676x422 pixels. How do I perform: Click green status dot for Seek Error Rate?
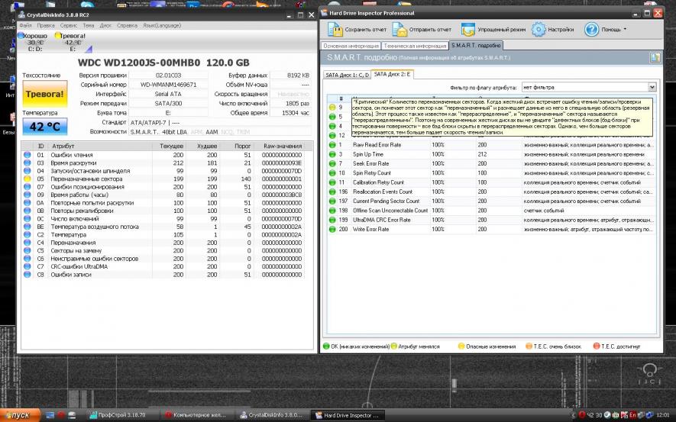tap(332, 163)
